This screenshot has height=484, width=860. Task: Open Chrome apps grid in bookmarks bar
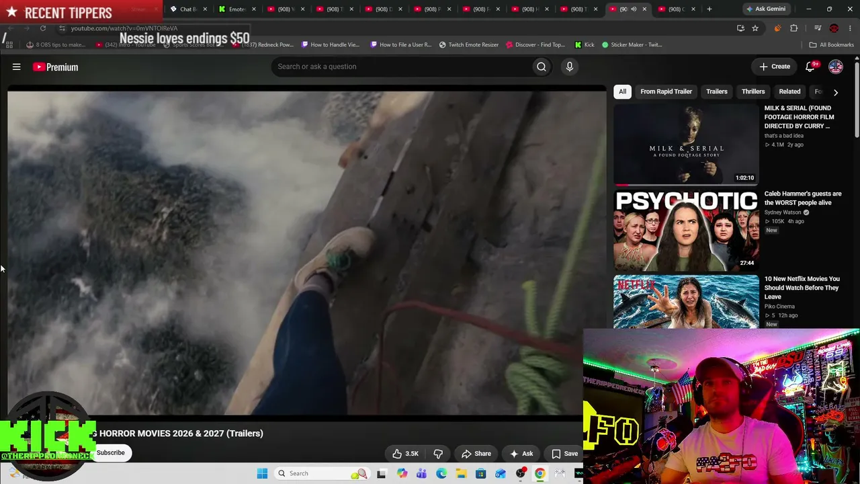pos(9,45)
